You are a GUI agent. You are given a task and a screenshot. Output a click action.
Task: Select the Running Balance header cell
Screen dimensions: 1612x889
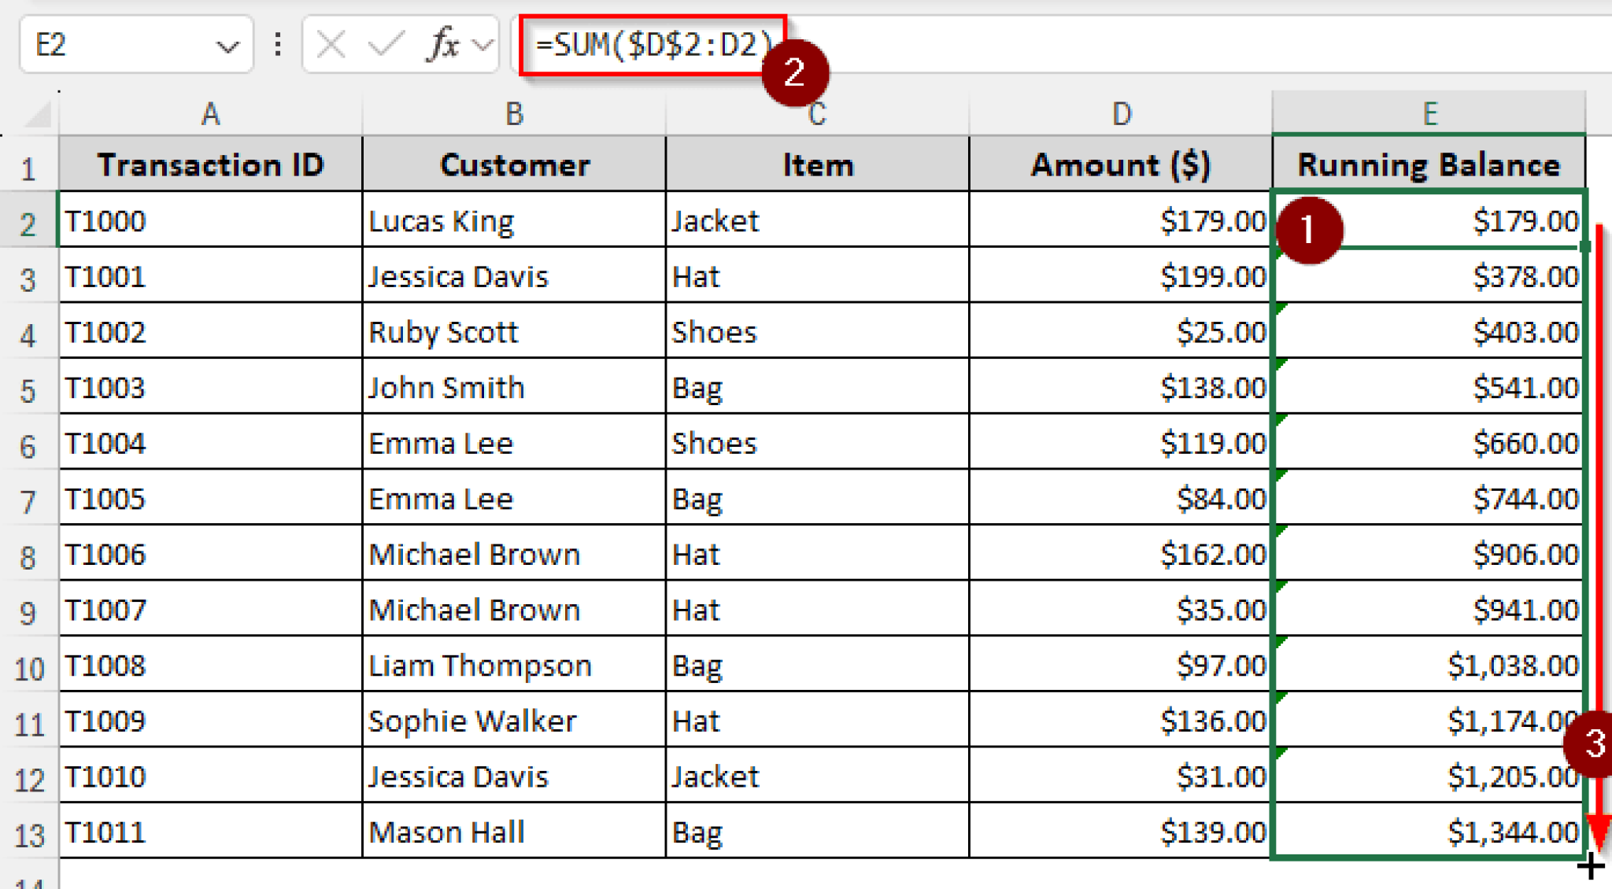click(x=1429, y=164)
